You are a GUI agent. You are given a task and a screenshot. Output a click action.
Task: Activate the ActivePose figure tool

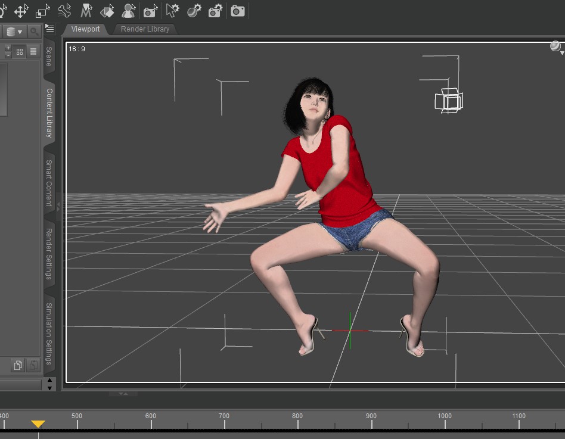pyautogui.click(x=129, y=10)
